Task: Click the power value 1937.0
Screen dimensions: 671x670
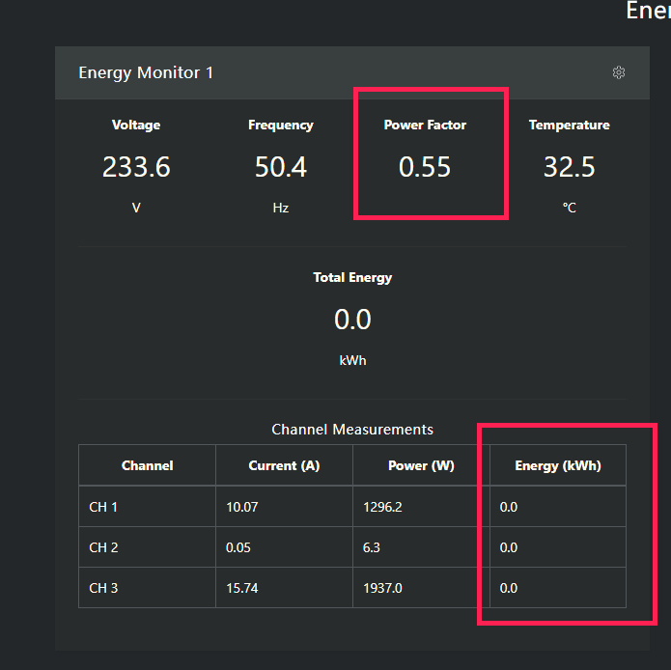Action: [382, 588]
